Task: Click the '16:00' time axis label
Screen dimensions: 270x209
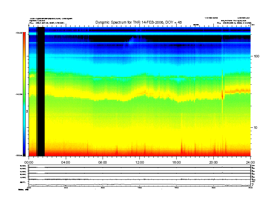Action: click(177, 163)
